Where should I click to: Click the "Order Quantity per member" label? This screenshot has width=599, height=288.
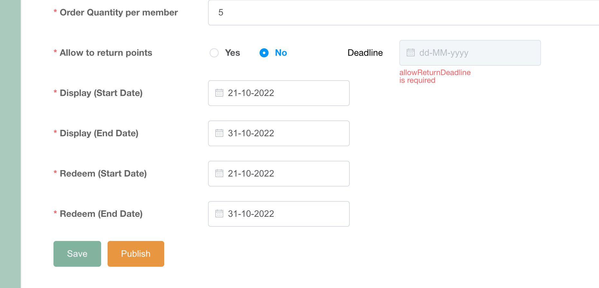[119, 13]
